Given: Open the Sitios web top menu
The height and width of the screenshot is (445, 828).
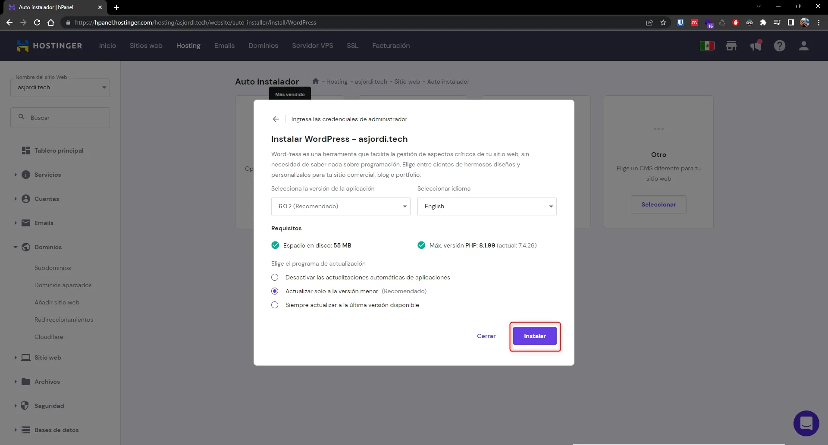Looking at the screenshot, I should coord(146,46).
